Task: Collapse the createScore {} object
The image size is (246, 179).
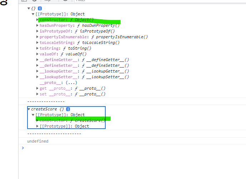Action: pos(29,109)
